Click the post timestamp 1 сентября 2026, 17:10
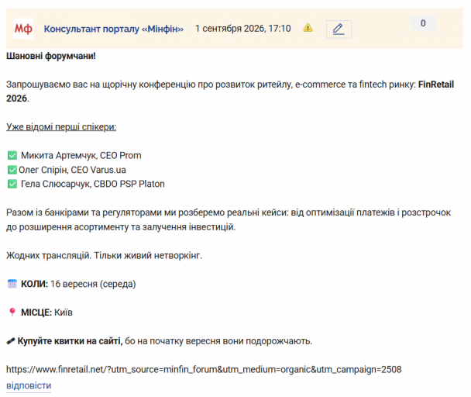The image size is (471, 397). pyautogui.click(x=243, y=29)
